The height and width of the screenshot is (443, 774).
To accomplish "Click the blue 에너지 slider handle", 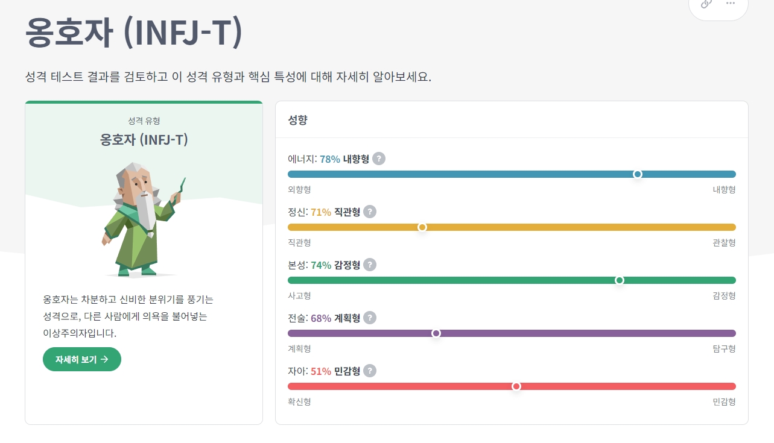I will pos(638,174).
